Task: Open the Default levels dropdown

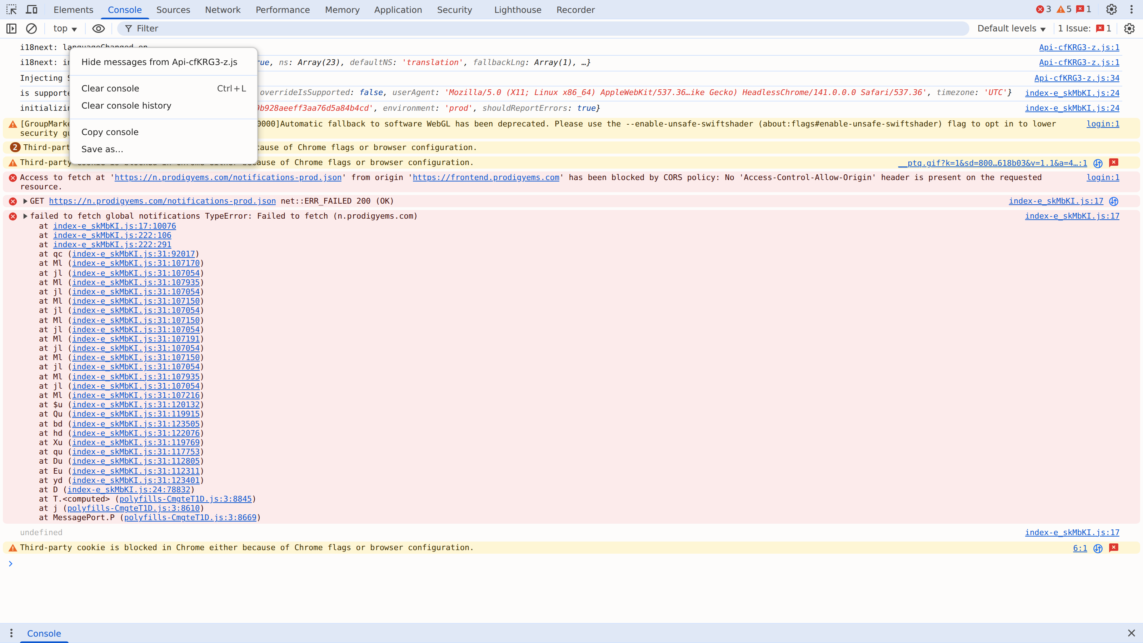Action: point(1012,29)
